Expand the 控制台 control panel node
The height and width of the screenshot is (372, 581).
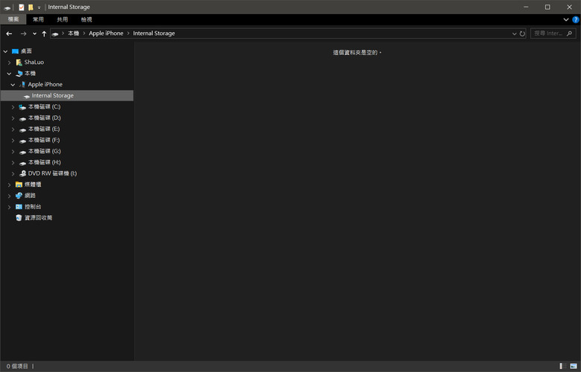[x=9, y=207]
